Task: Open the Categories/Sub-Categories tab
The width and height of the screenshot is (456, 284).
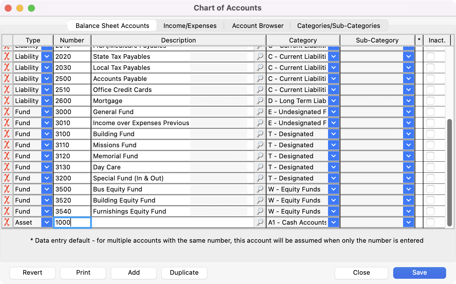Action: pos(339,26)
